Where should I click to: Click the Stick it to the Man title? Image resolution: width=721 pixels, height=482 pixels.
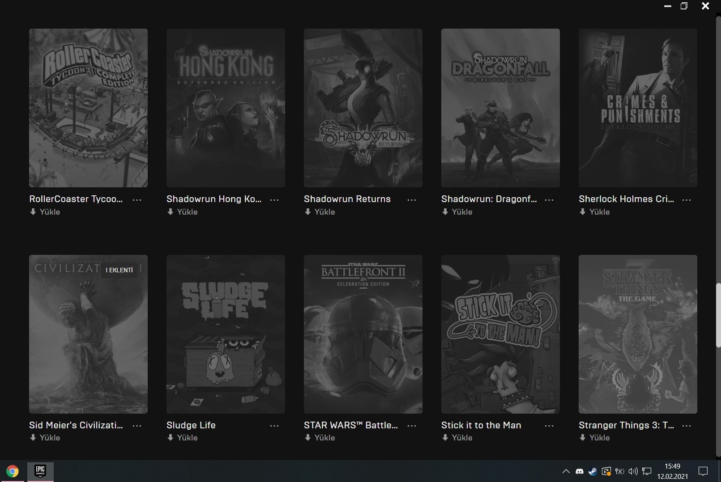[481, 425]
